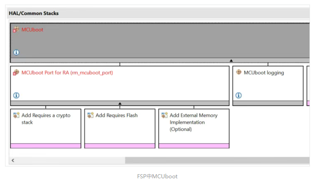The image size is (315, 187).
Task: Click the MCUboot Port for RA module icon
Action: click(x=16, y=73)
